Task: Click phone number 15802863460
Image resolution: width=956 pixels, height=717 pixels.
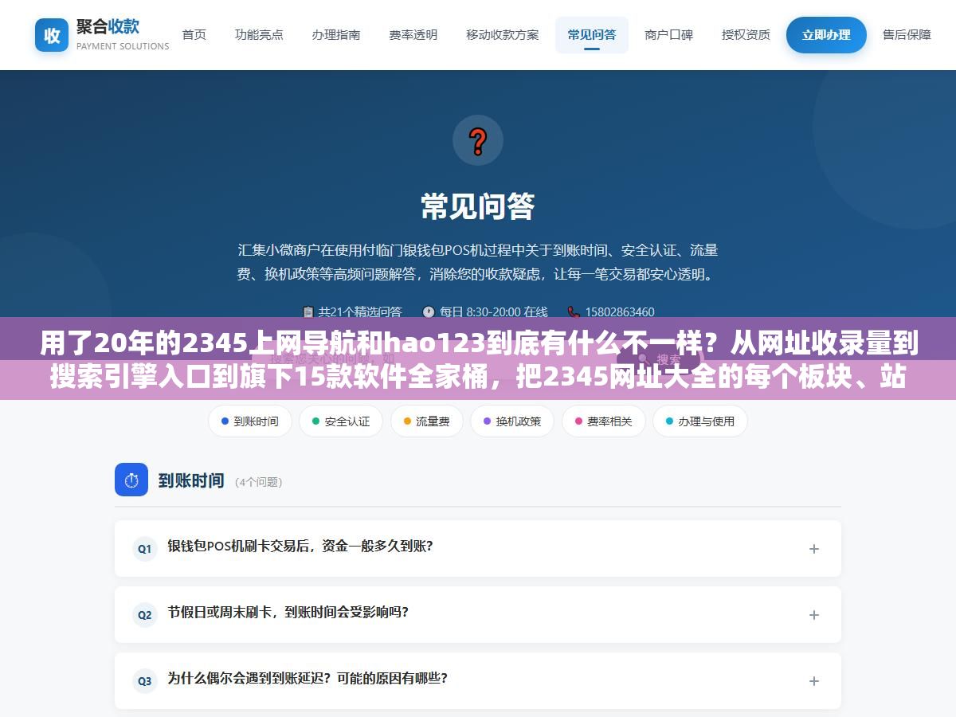Action: point(620,311)
